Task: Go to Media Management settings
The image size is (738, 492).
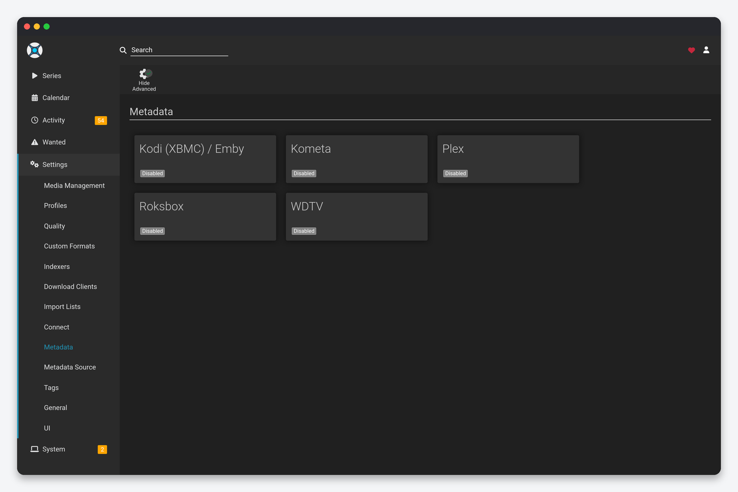Action: point(74,186)
